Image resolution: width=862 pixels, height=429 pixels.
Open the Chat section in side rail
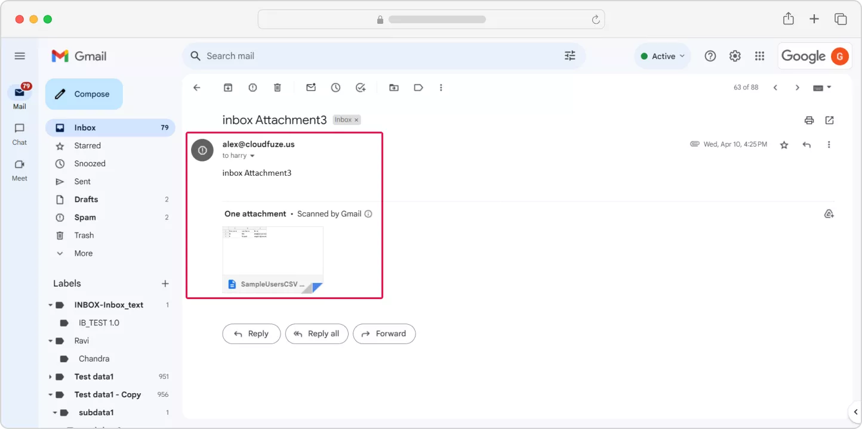pos(20,133)
